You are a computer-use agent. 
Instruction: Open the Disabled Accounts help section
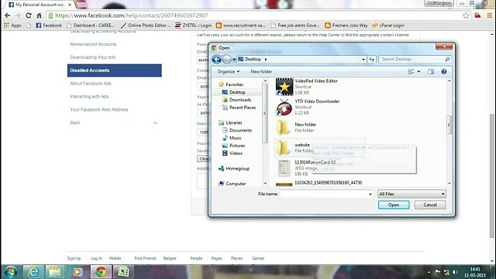pos(115,71)
